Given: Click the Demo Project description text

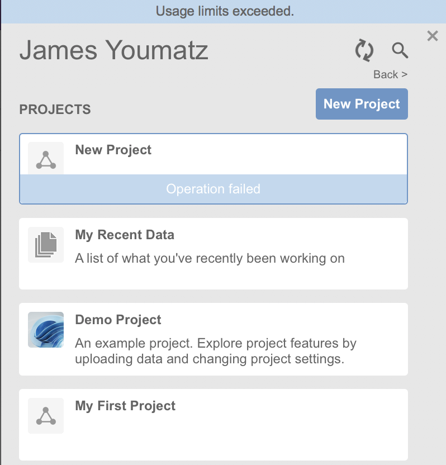Looking at the screenshot, I should point(215,350).
